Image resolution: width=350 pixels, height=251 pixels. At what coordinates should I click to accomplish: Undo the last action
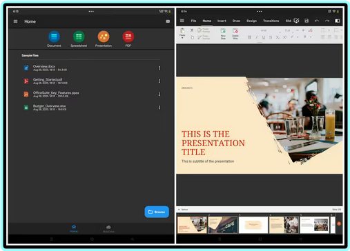pyautogui.click(x=317, y=21)
